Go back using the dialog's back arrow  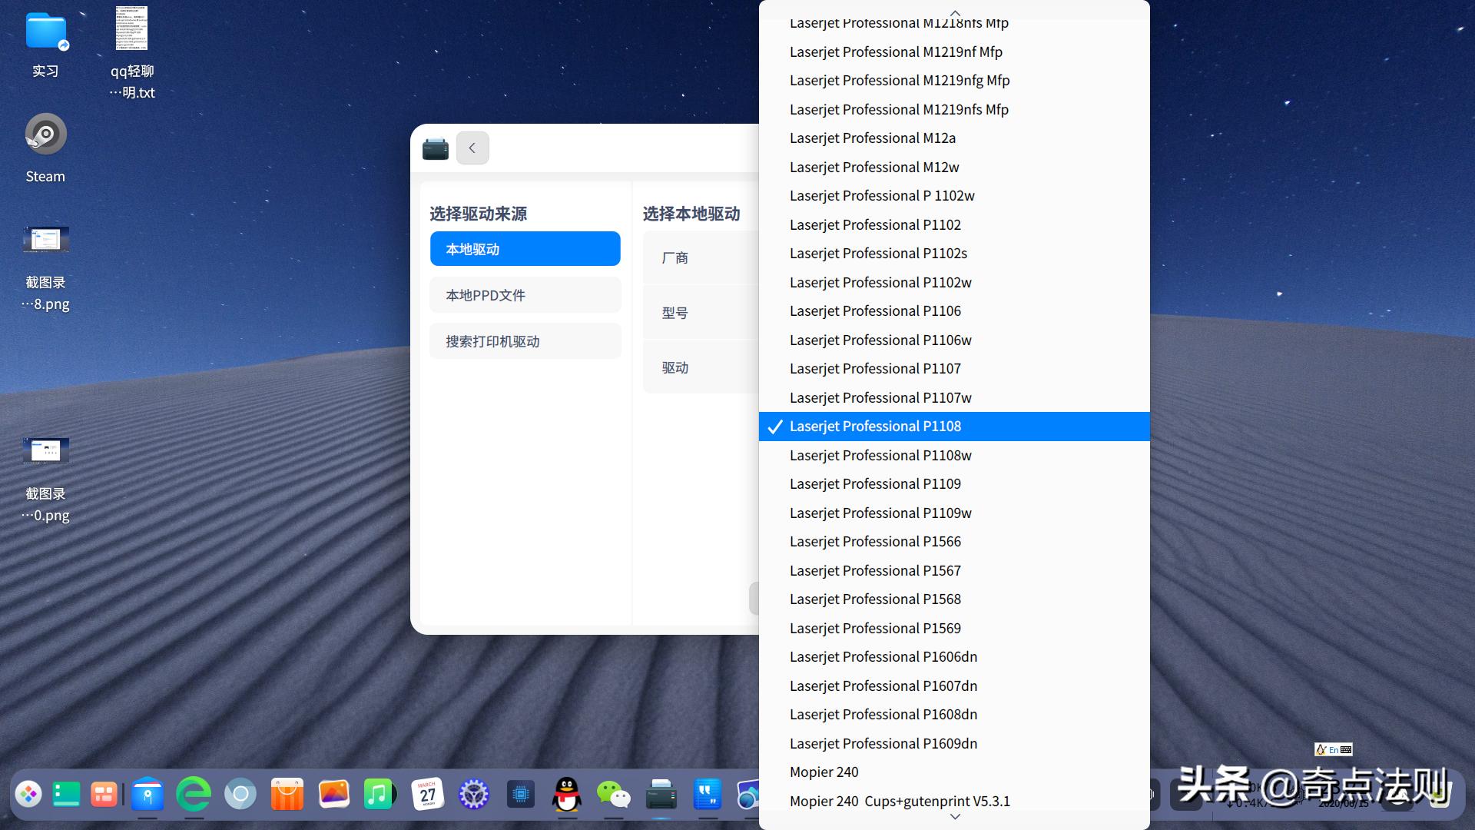472,148
